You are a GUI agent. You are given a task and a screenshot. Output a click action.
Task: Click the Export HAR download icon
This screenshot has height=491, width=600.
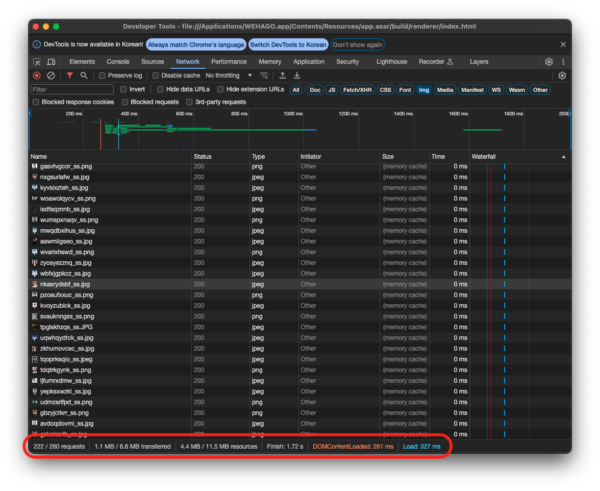(x=296, y=76)
